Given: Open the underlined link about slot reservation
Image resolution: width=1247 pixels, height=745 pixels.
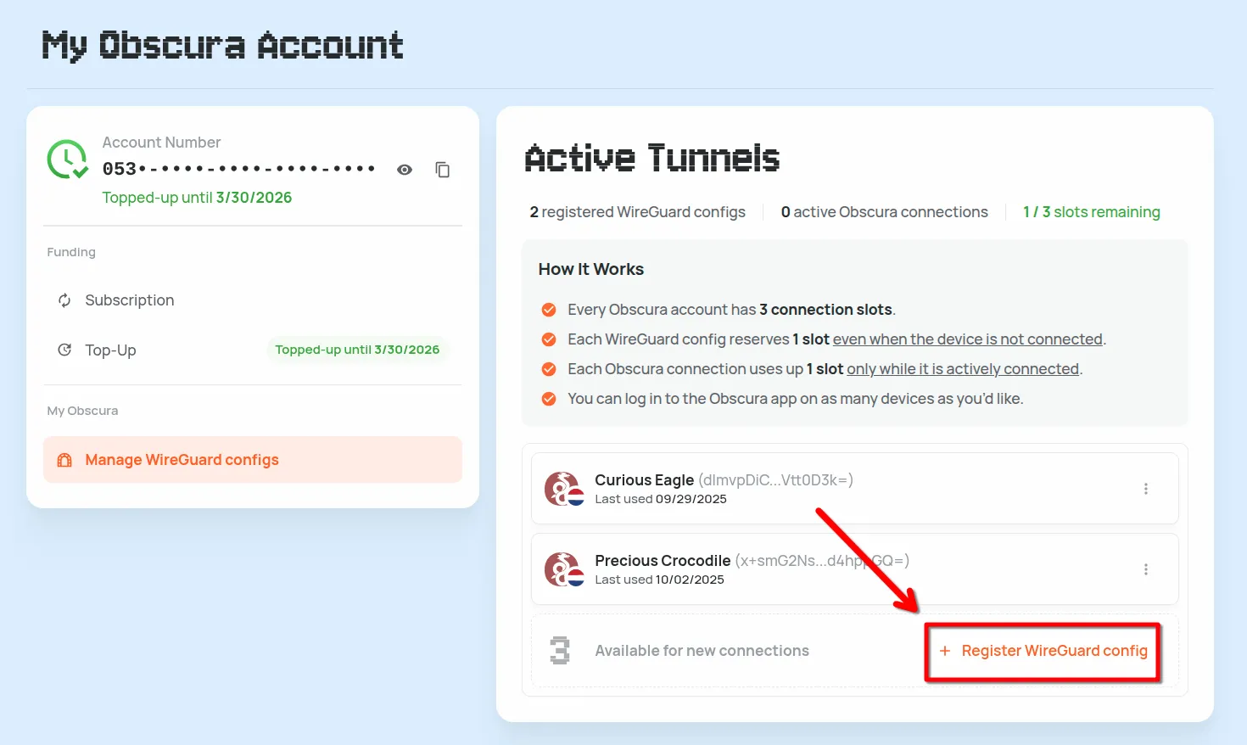Looking at the screenshot, I should click(x=967, y=339).
